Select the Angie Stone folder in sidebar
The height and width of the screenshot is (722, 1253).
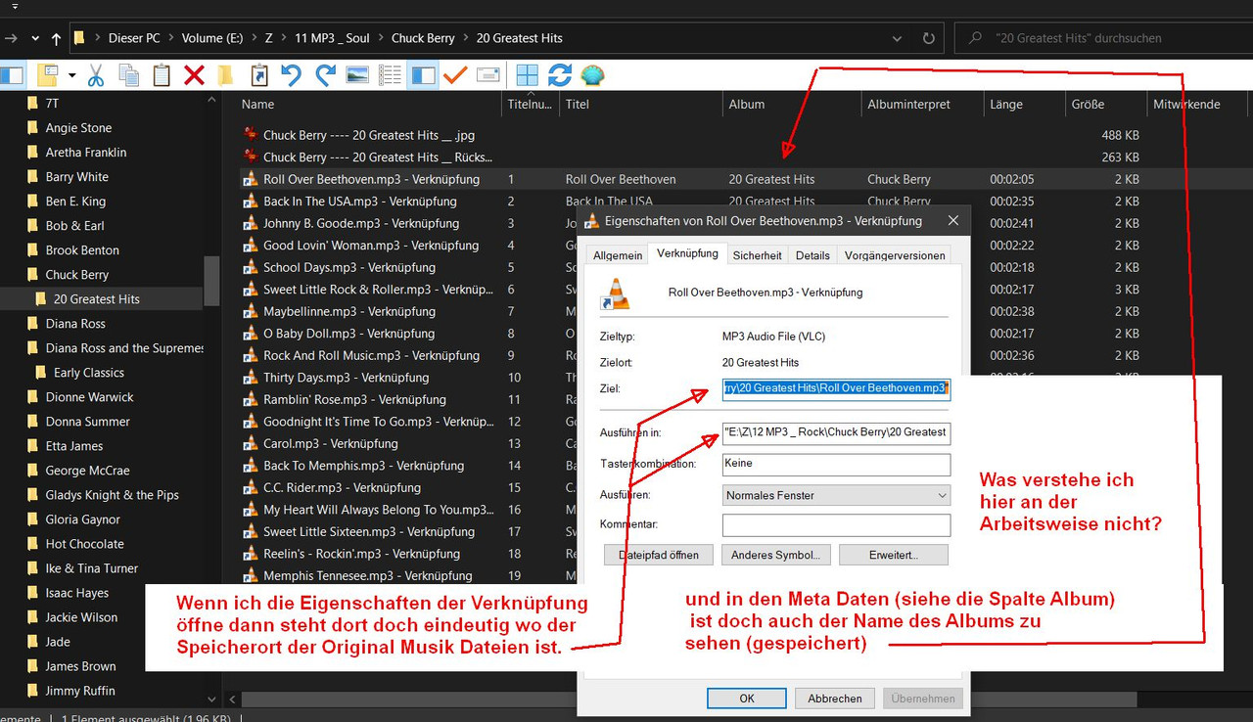click(x=78, y=128)
